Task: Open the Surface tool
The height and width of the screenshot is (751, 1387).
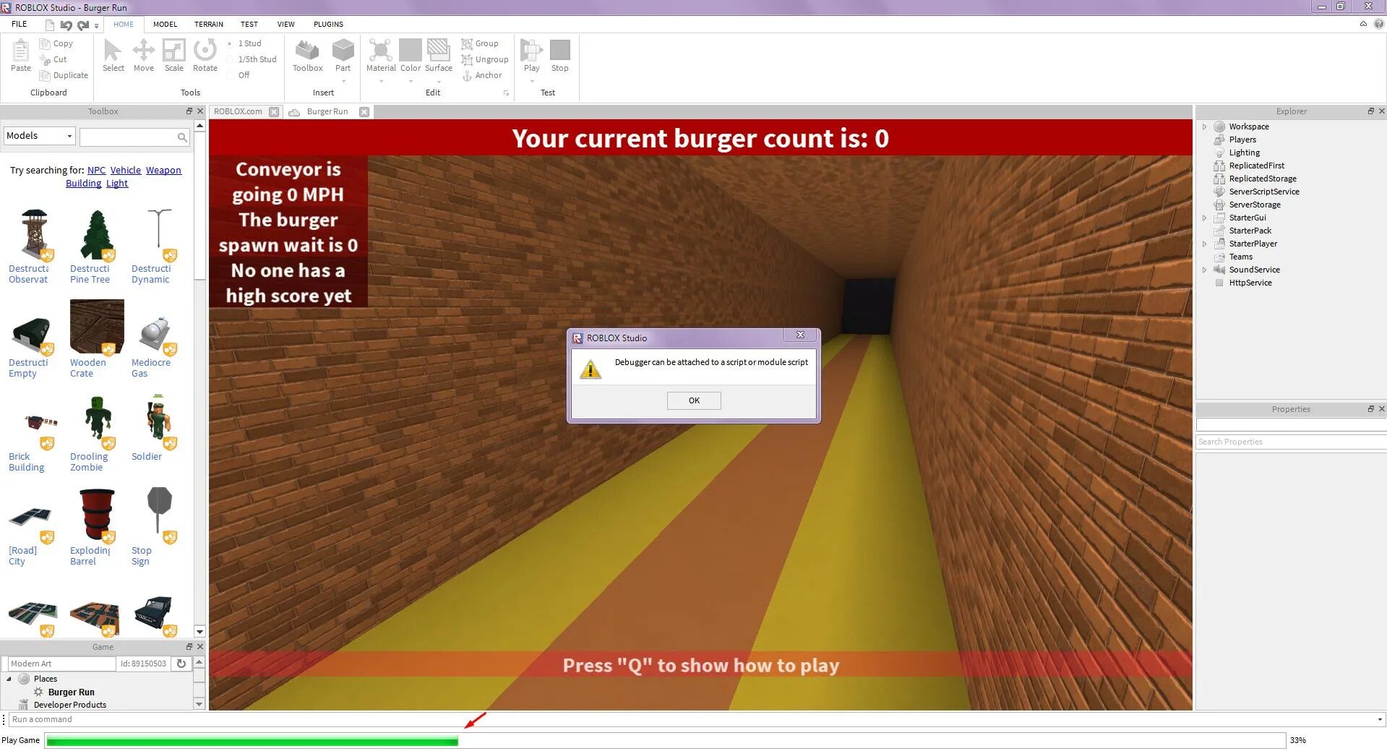Action: click(438, 56)
